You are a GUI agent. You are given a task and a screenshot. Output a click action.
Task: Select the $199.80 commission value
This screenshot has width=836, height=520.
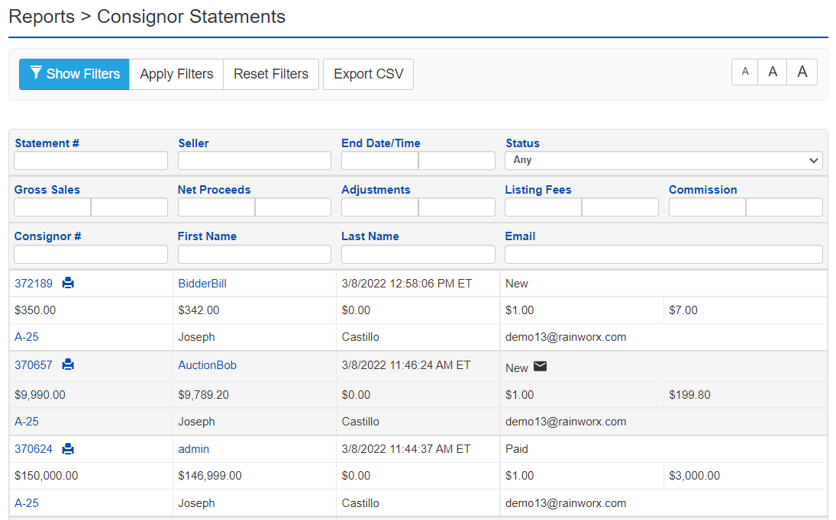click(x=689, y=395)
